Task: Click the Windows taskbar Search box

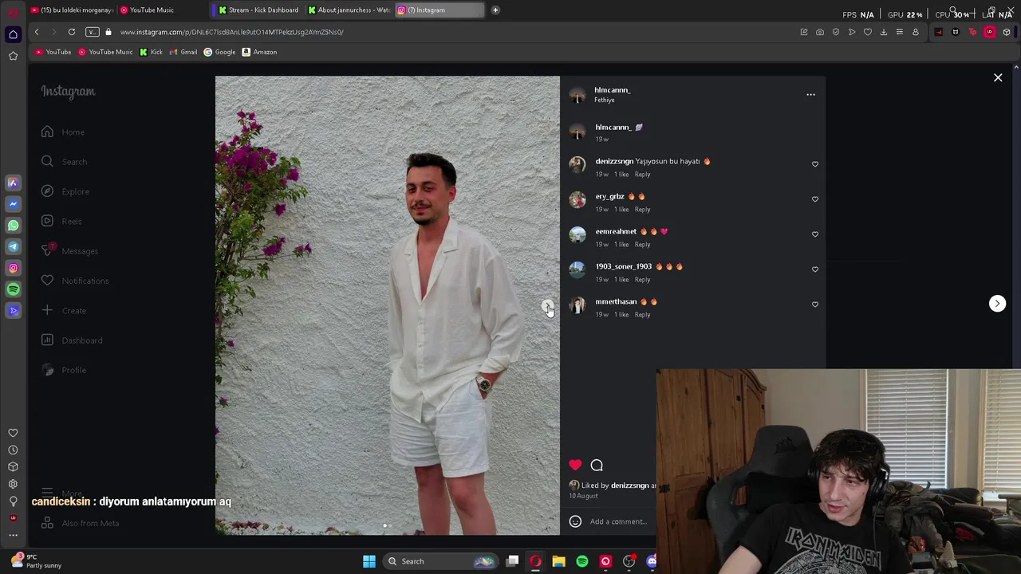Action: coord(440,561)
